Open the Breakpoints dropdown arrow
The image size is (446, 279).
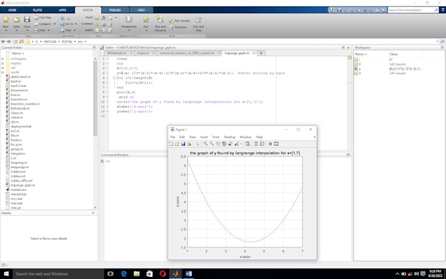129,30
